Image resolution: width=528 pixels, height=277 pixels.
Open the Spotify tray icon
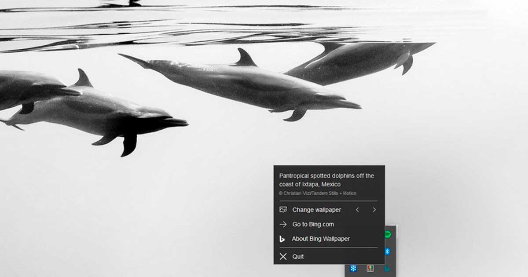click(x=388, y=234)
